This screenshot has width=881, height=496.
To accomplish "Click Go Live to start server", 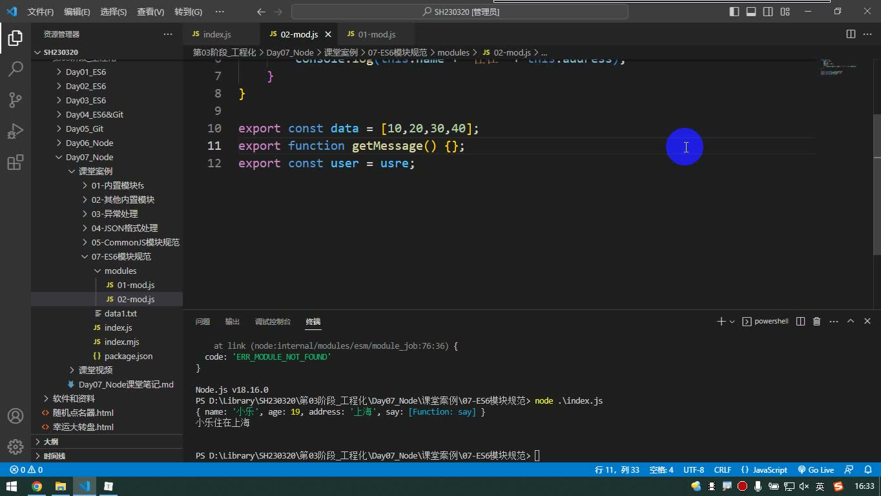I will [816, 470].
